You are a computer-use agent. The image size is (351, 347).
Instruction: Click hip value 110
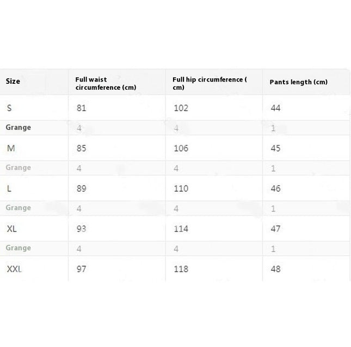181,189
